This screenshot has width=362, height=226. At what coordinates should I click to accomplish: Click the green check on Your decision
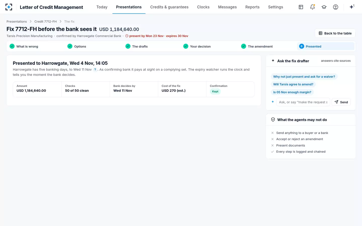click(186, 46)
